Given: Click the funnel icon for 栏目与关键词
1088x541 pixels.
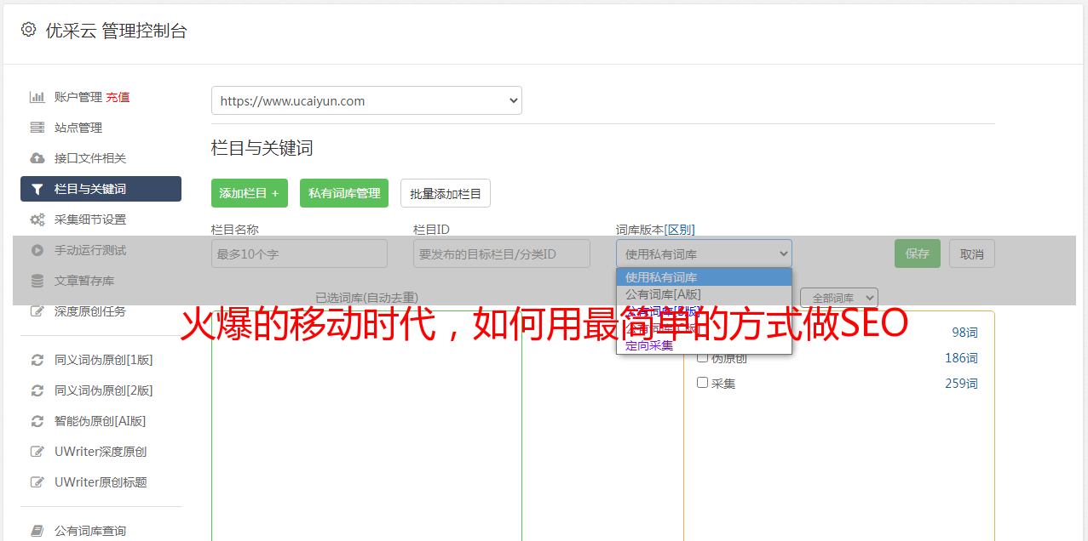Looking at the screenshot, I should coord(37,189).
